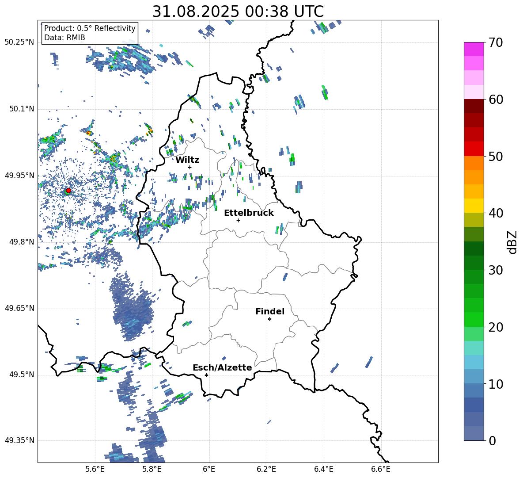Click the Wiltz city label
Image resolution: width=523 pixels, height=478 pixels.
pos(187,160)
